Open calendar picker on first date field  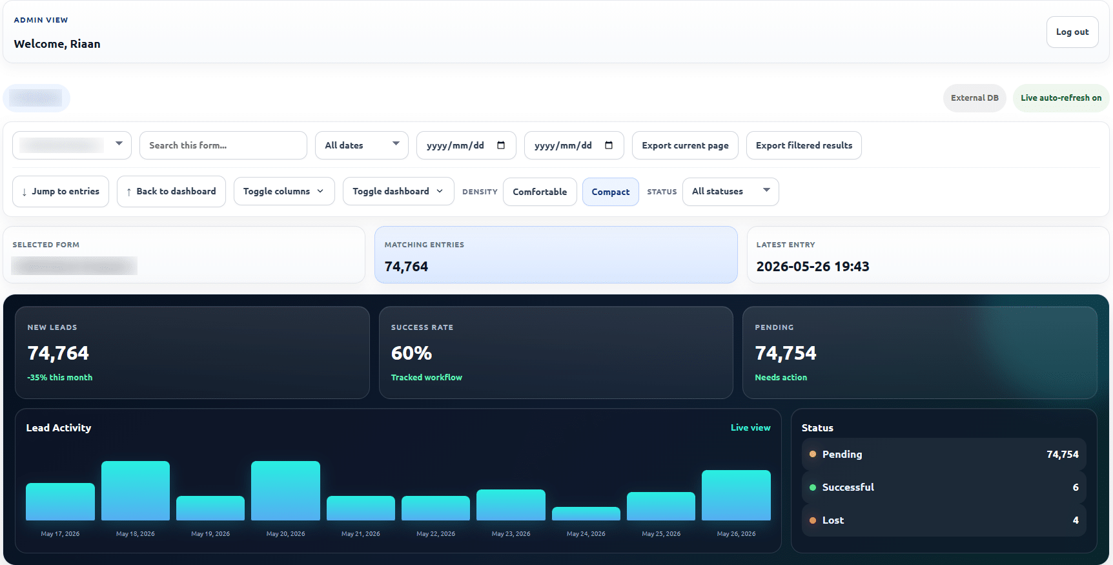501,145
